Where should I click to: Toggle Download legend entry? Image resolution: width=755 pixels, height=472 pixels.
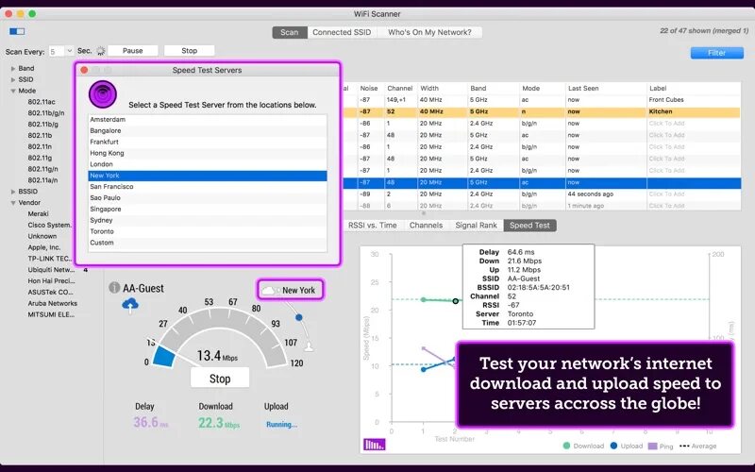[x=583, y=446]
